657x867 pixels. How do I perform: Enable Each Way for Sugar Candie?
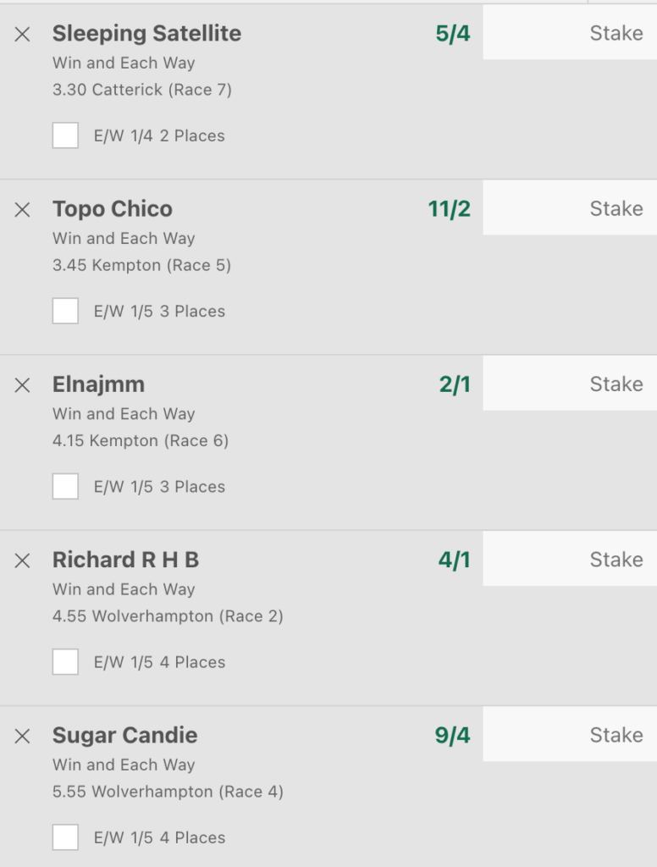coord(65,837)
